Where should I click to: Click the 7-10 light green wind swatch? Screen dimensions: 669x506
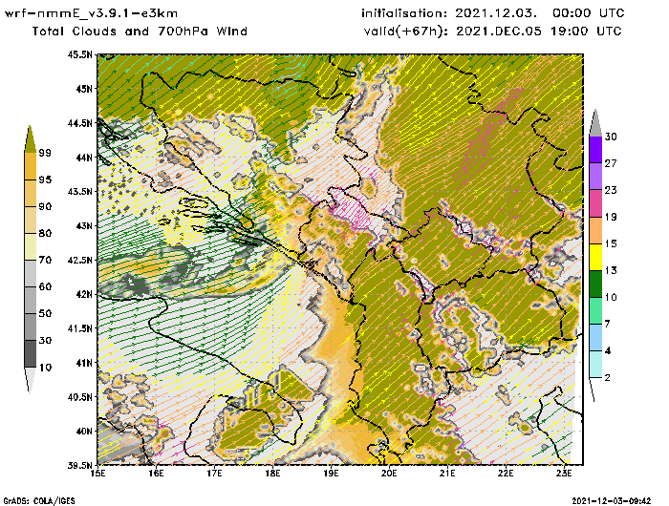coord(595,311)
